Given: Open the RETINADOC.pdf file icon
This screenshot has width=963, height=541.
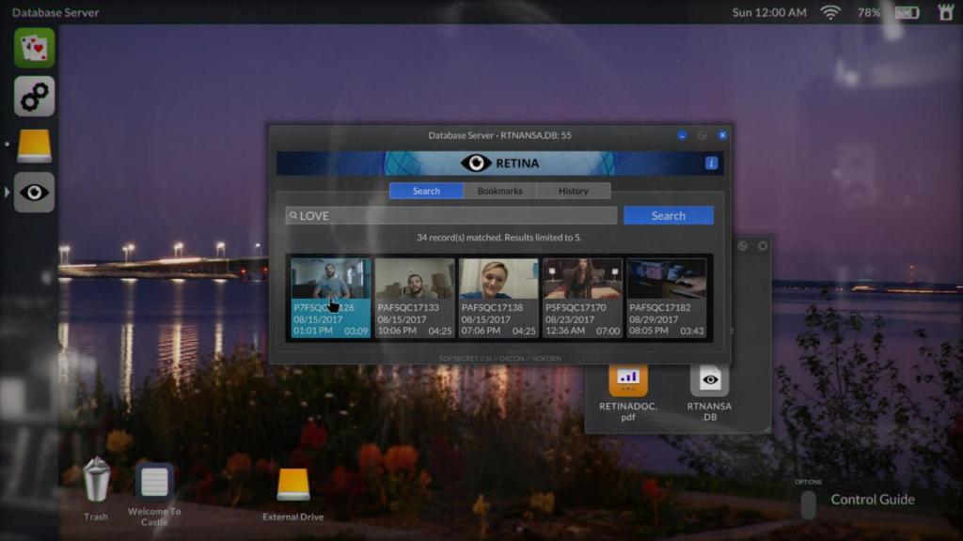Looking at the screenshot, I should 628,379.
